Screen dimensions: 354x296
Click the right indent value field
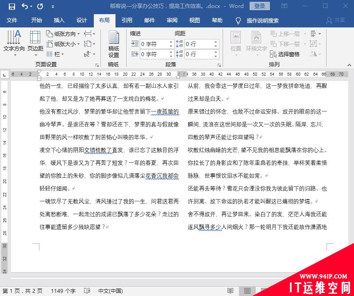[x=154, y=54]
